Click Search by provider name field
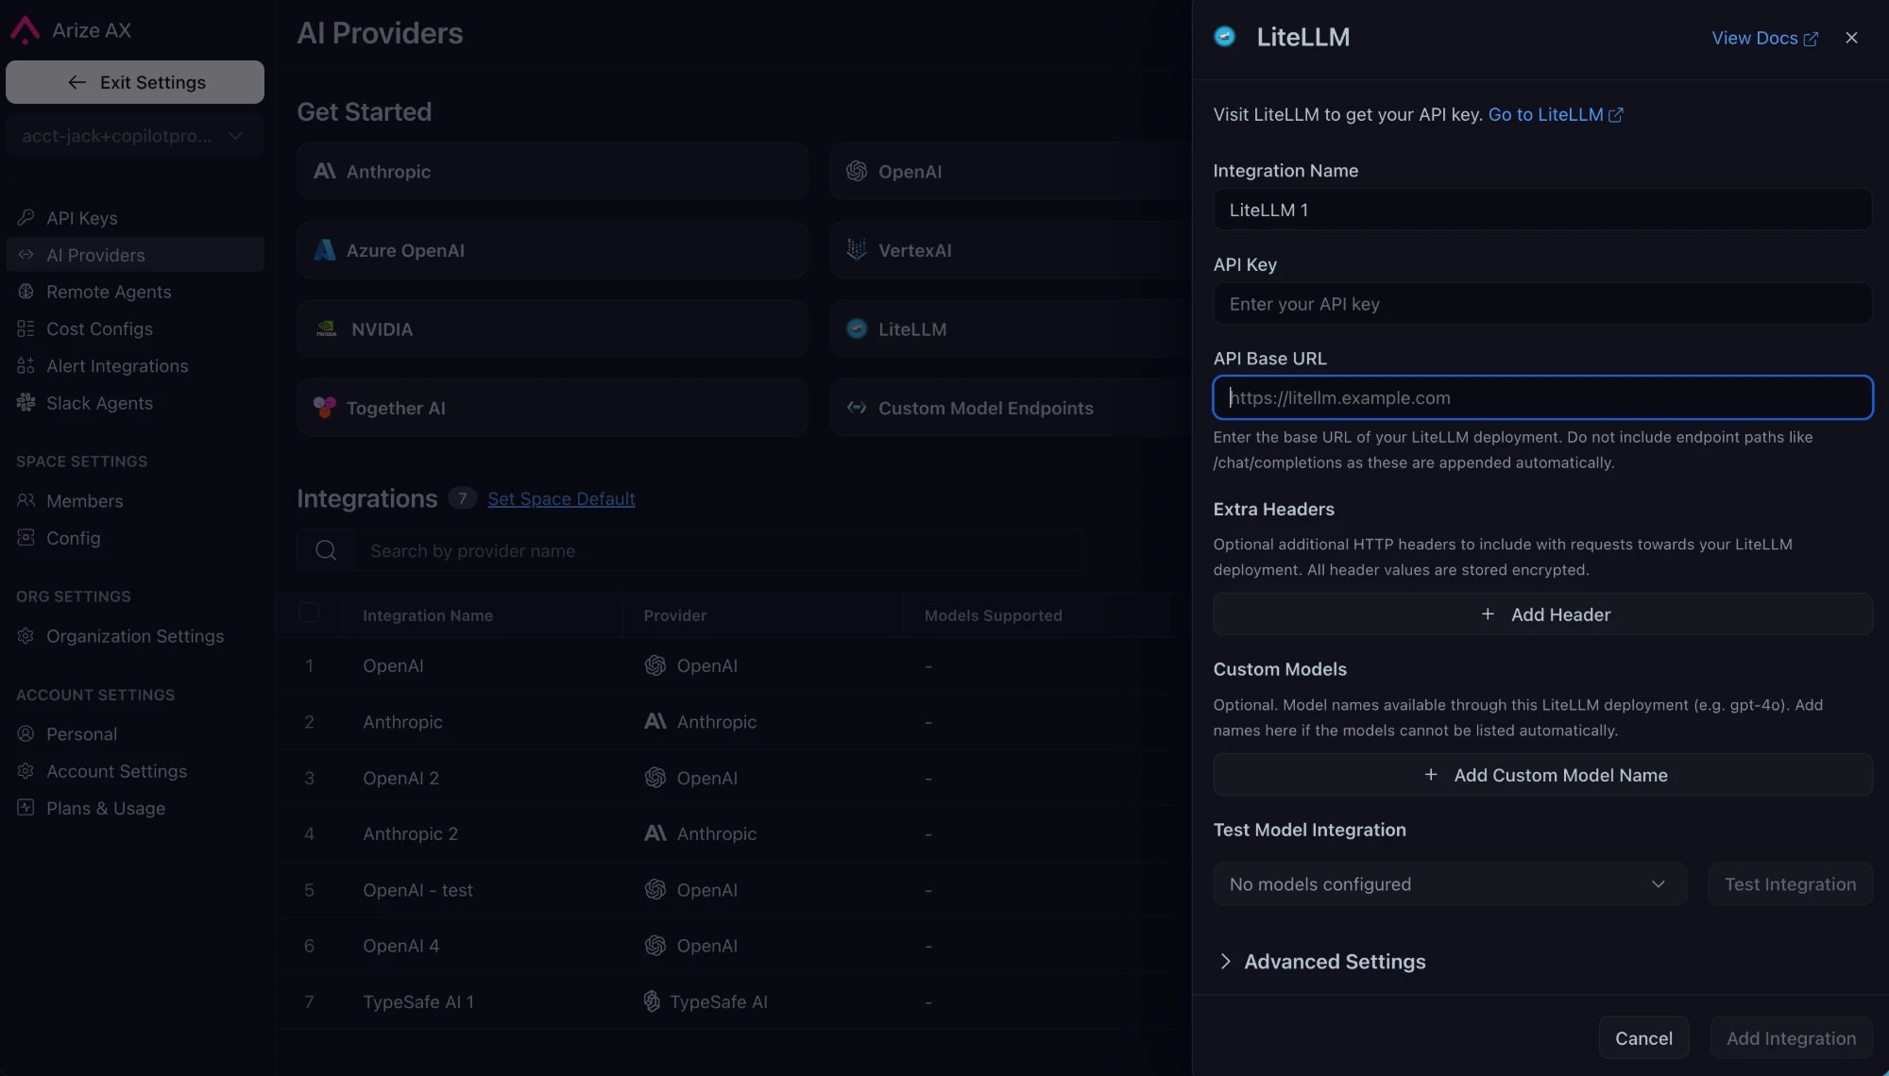 (x=718, y=550)
